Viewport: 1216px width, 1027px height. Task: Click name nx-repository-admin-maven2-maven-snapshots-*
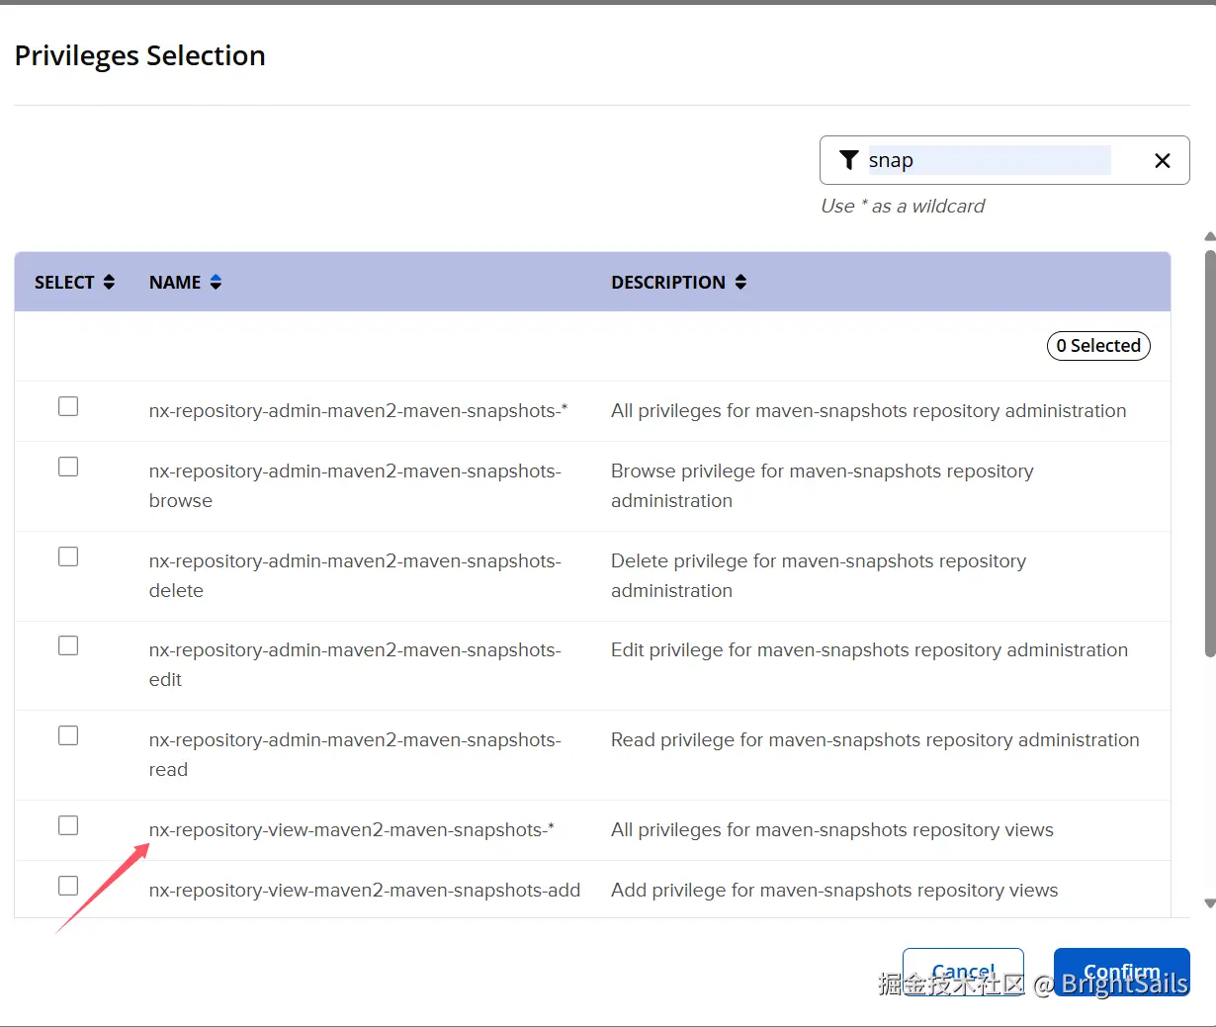coord(358,411)
